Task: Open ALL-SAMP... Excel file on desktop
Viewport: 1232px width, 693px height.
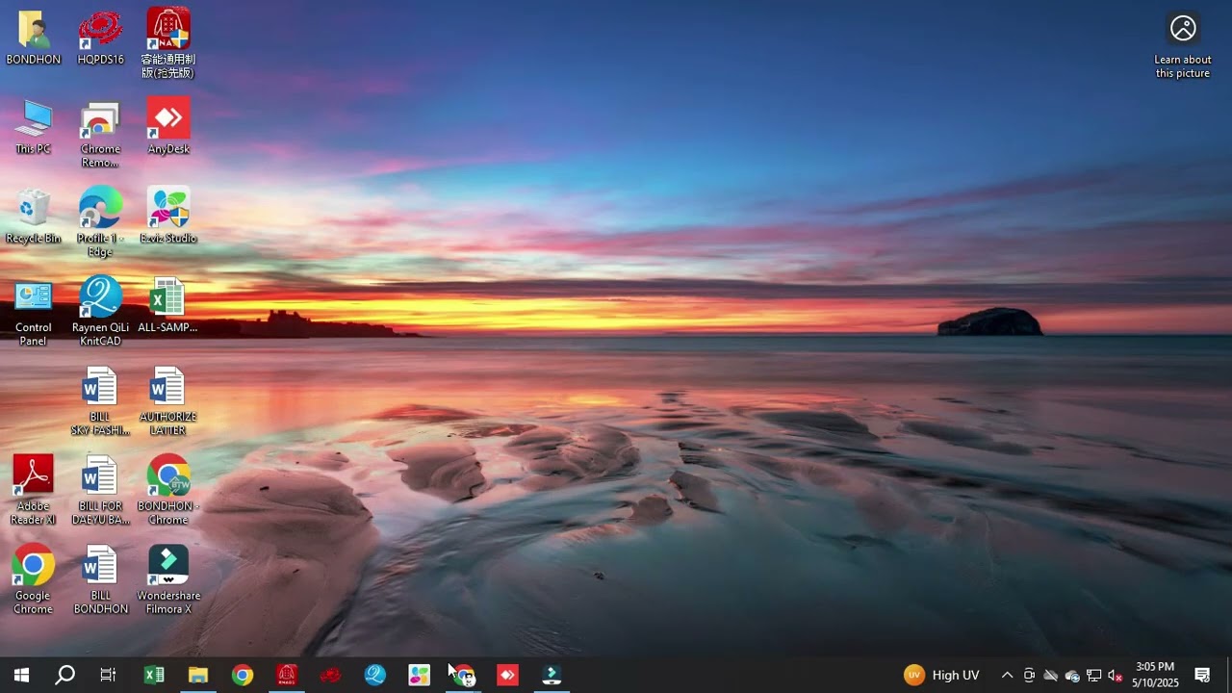Action: click(167, 306)
